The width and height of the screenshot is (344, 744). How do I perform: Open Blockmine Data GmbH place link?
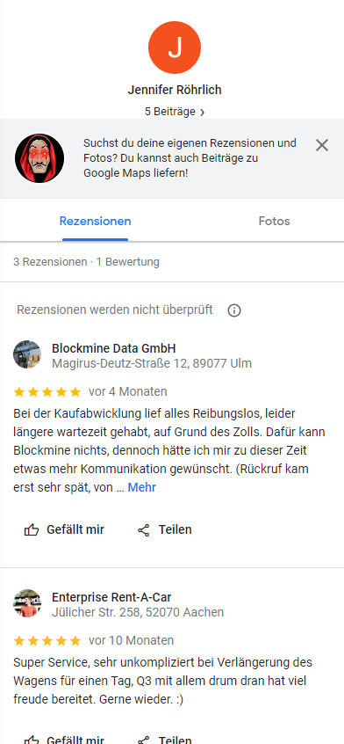pyautogui.click(x=113, y=348)
